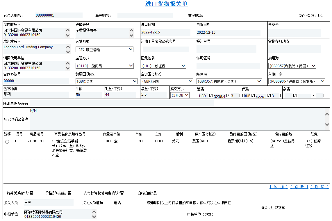Image resolution: width=332 pixels, height=221 pixels.
Task: Expand the 入境口岸 dropdown
Action: click(x=297, y=81)
